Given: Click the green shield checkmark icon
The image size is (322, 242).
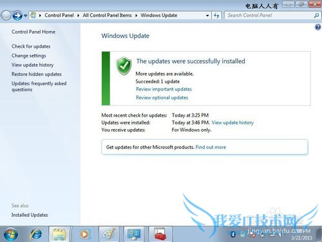Looking at the screenshot, I should (x=124, y=66).
